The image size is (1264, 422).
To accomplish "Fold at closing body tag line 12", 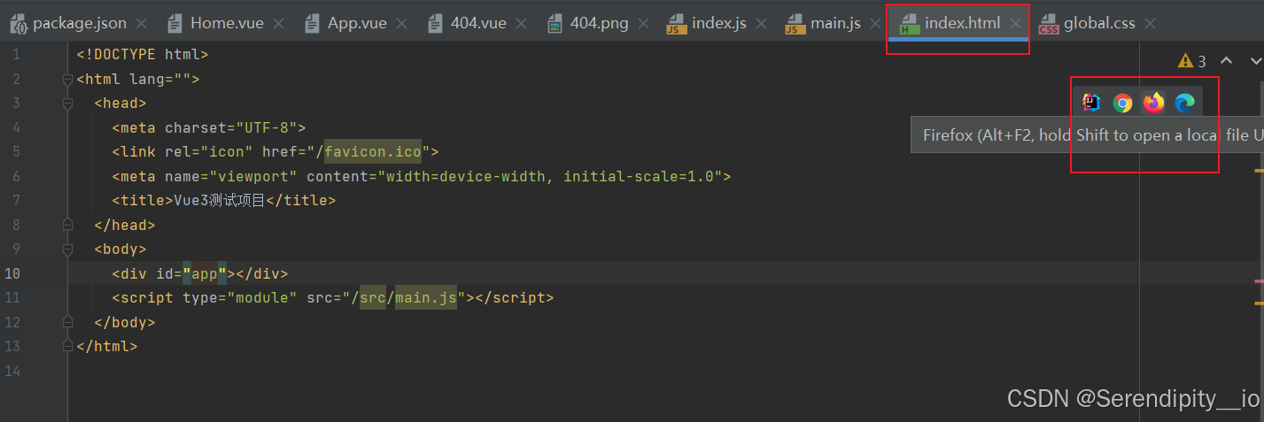I will pos(67,322).
